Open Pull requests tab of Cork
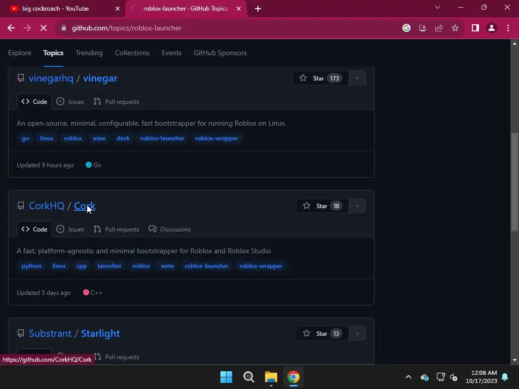 (x=117, y=229)
